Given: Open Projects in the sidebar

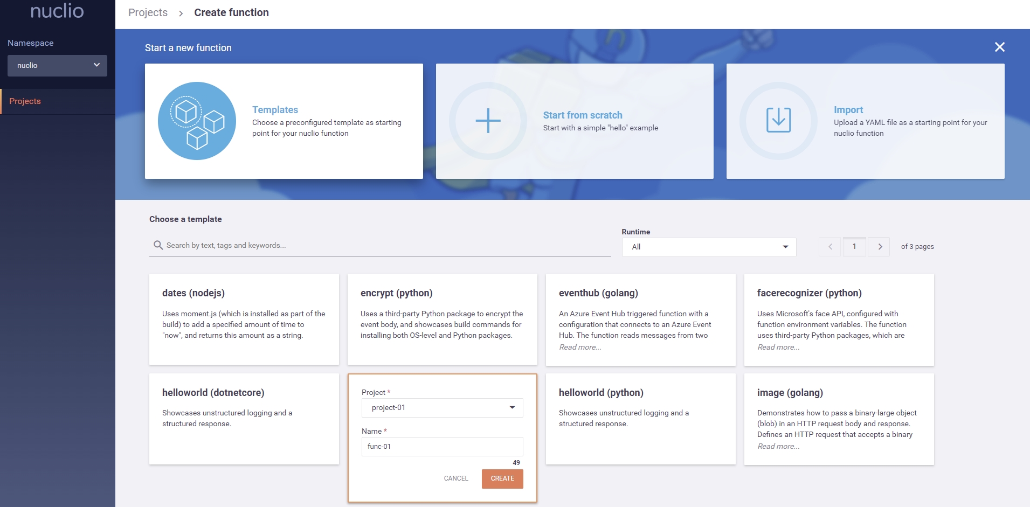Looking at the screenshot, I should [x=25, y=101].
